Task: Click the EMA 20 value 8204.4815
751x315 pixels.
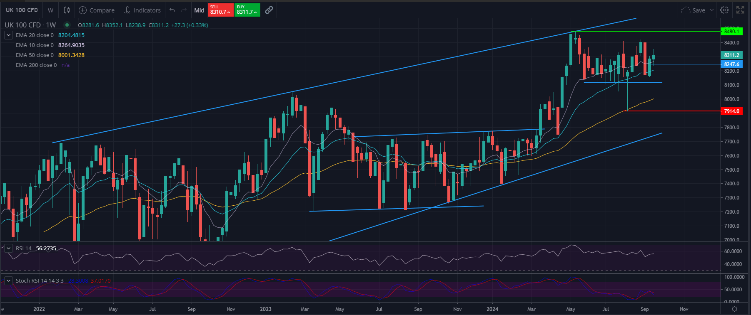Action: point(71,35)
